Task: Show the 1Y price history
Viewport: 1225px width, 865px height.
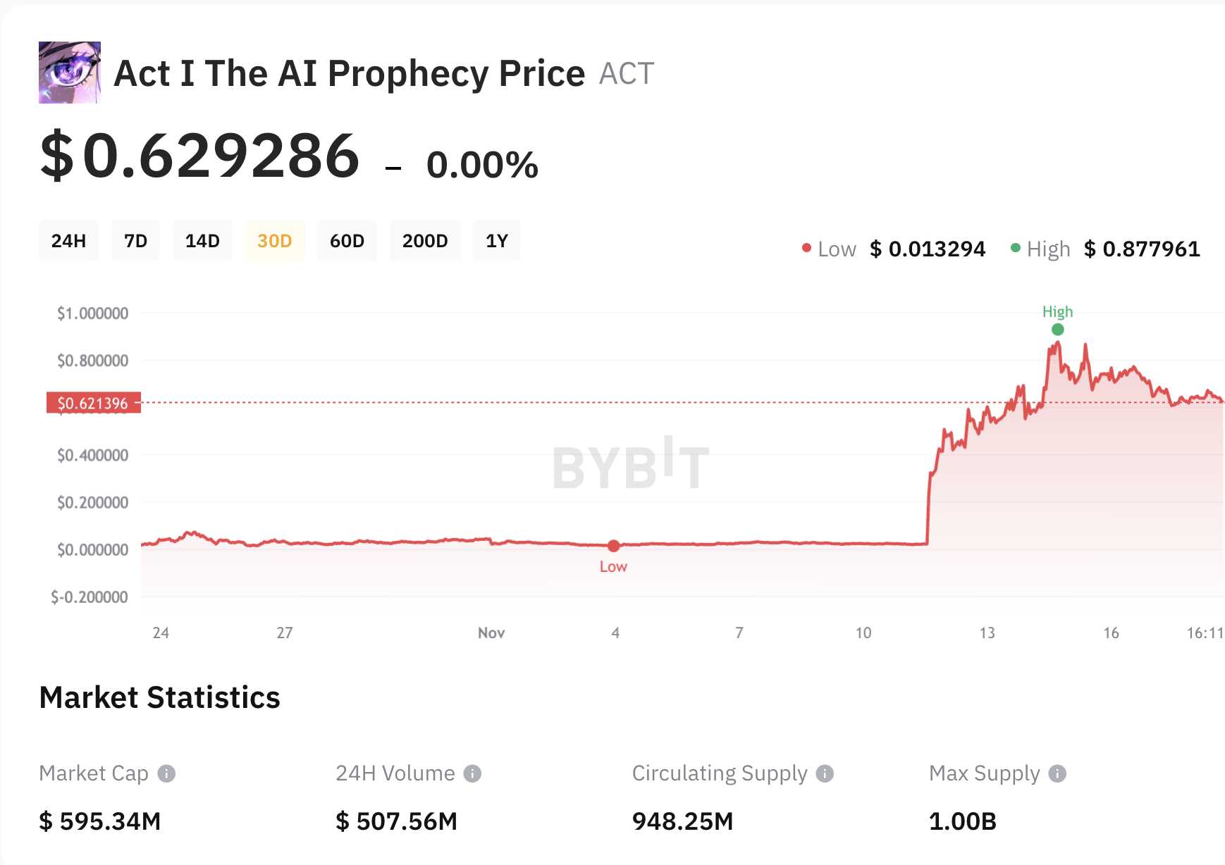Action: 497,241
